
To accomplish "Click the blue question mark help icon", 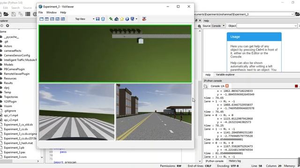I will click(x=127, y=19).
